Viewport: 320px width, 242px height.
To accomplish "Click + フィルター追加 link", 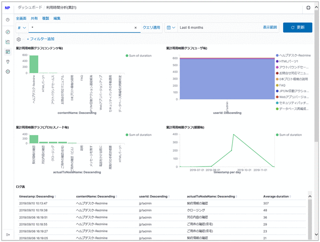I will (x=40, y=39).
